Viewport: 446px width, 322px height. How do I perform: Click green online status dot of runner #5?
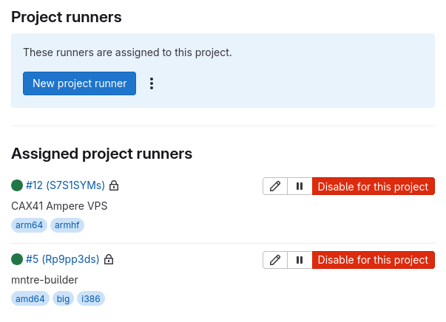coord(17,259)
